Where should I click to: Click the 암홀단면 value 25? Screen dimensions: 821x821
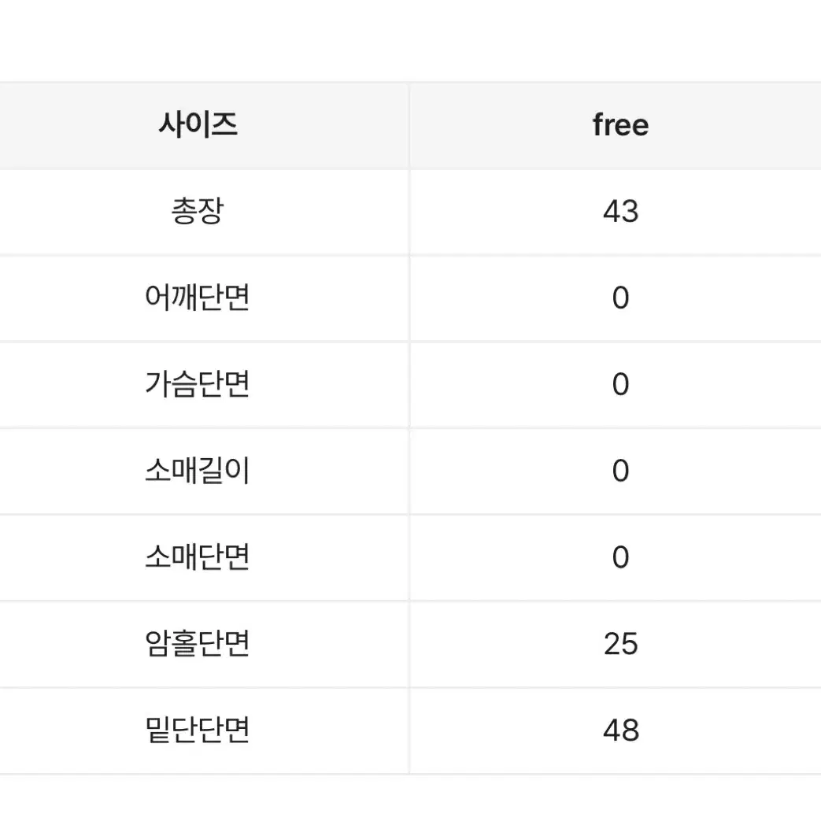click(x=620, y=644)
